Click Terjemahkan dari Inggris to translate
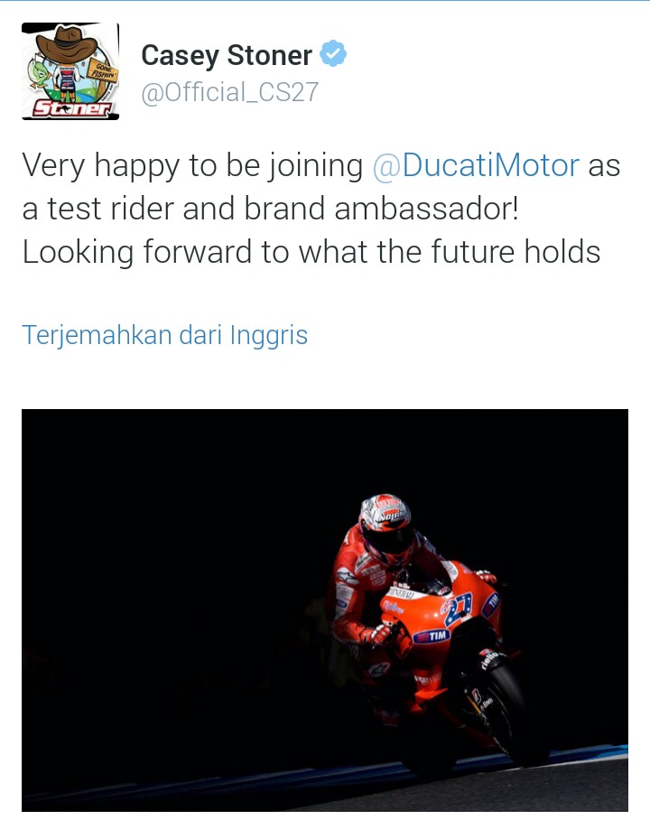The height and width of the screenshot is (820, 650). [164, 335]
